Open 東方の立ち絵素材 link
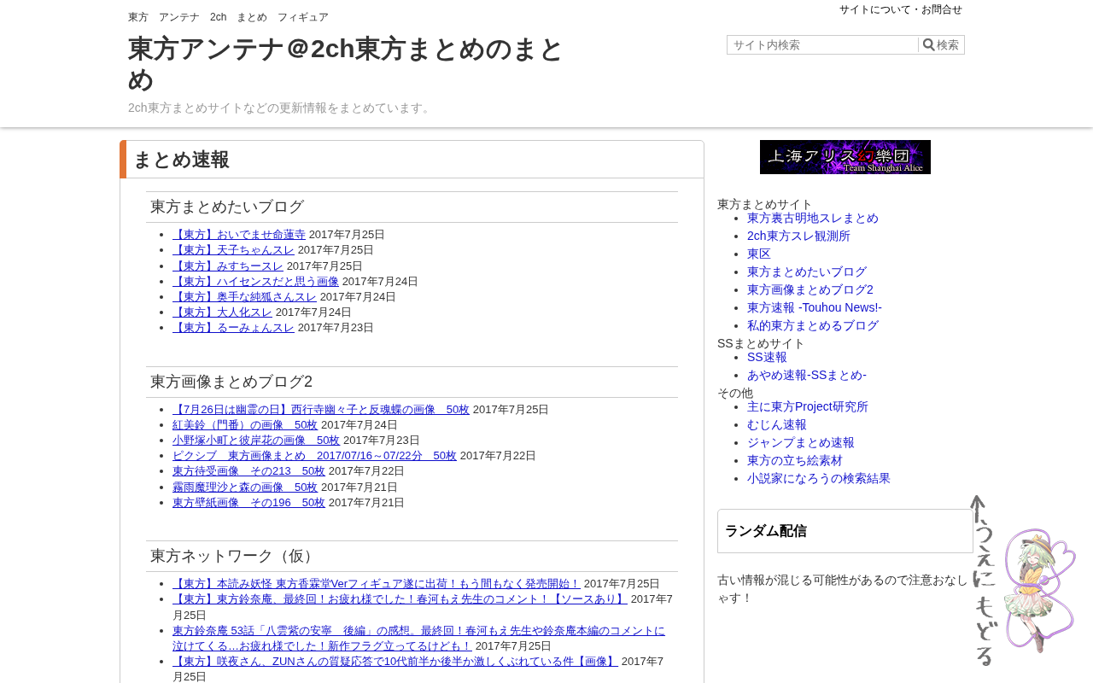This screenshot has height=683, width=1093. 795,460
